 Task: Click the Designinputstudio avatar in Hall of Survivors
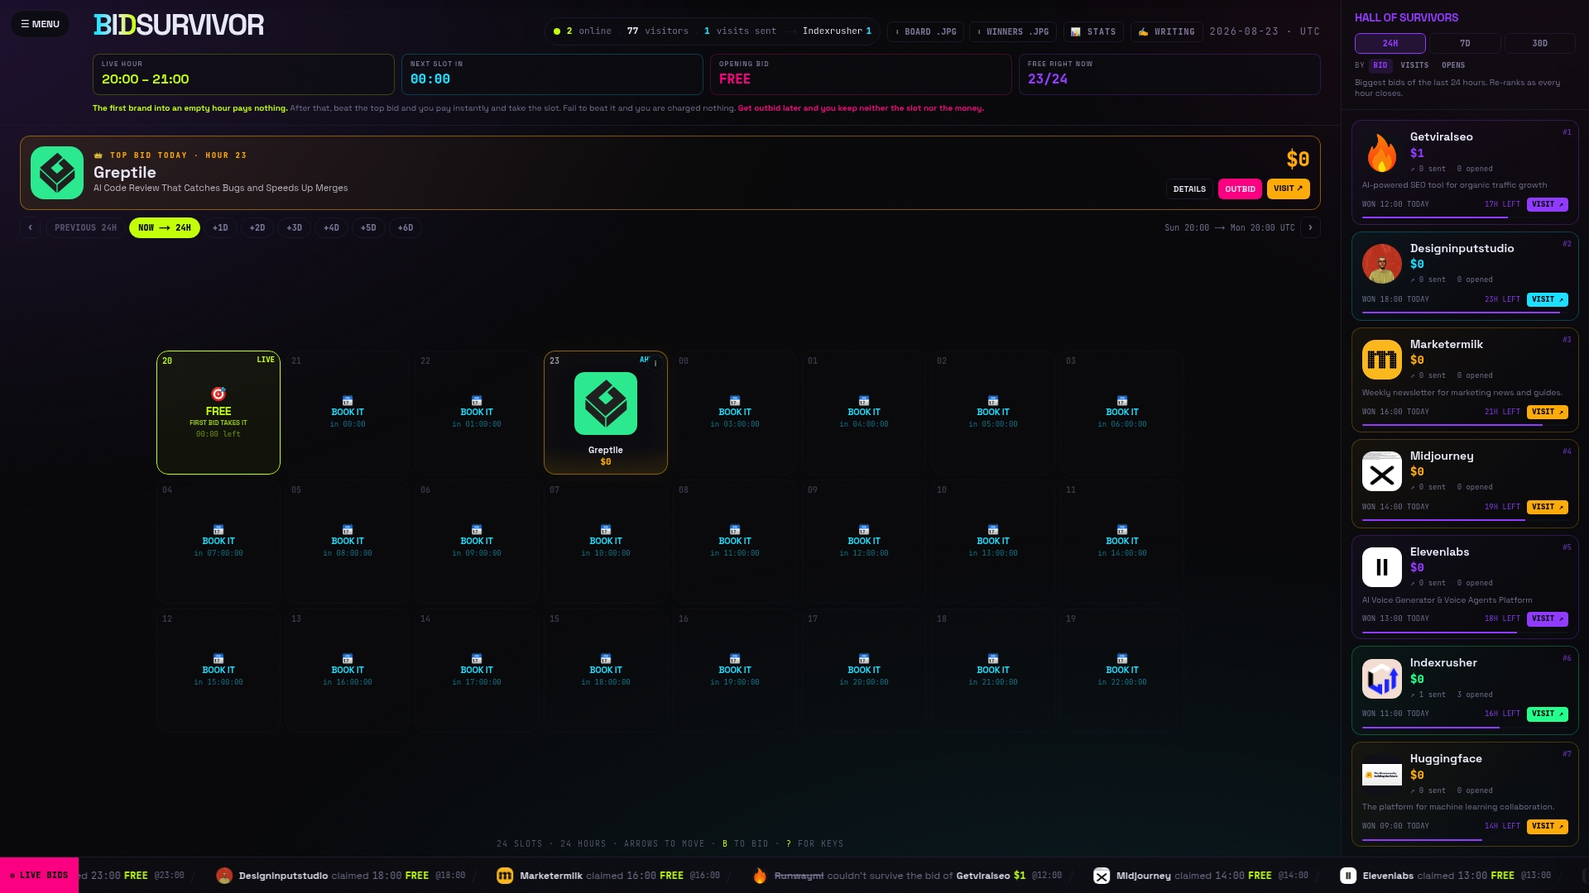coord(1382,264)
